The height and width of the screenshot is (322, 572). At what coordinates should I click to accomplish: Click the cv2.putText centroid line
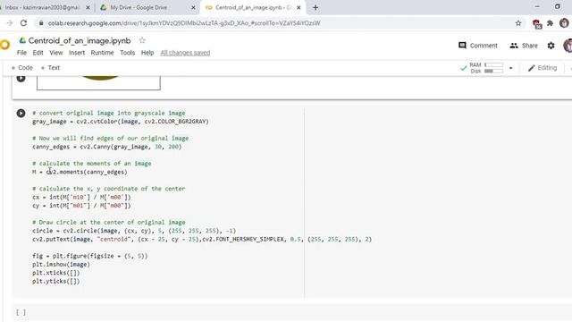[202, 239]
